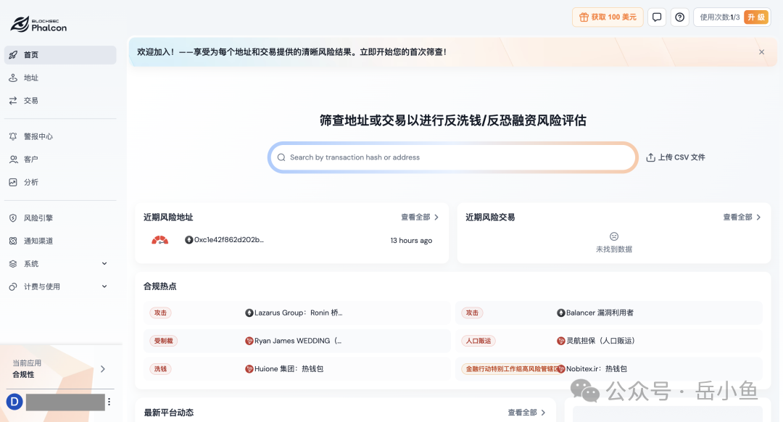Click the 升级 upgrade button
Screen dimensions: 783x422
756,17
